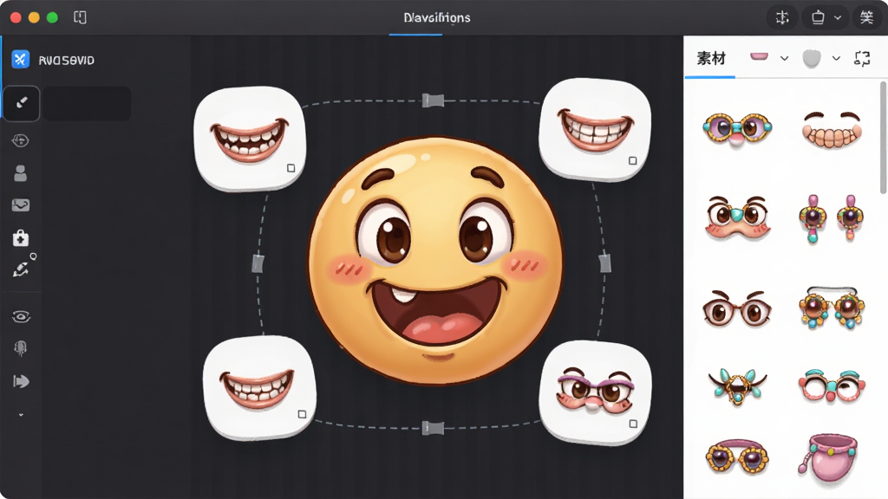Select the brush tool in the left sidebar

[x=22, y=103]
